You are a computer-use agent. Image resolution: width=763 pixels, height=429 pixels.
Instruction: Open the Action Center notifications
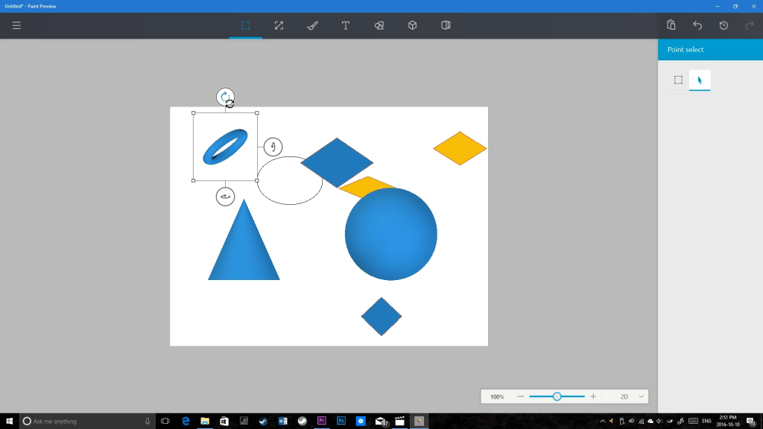751,422
